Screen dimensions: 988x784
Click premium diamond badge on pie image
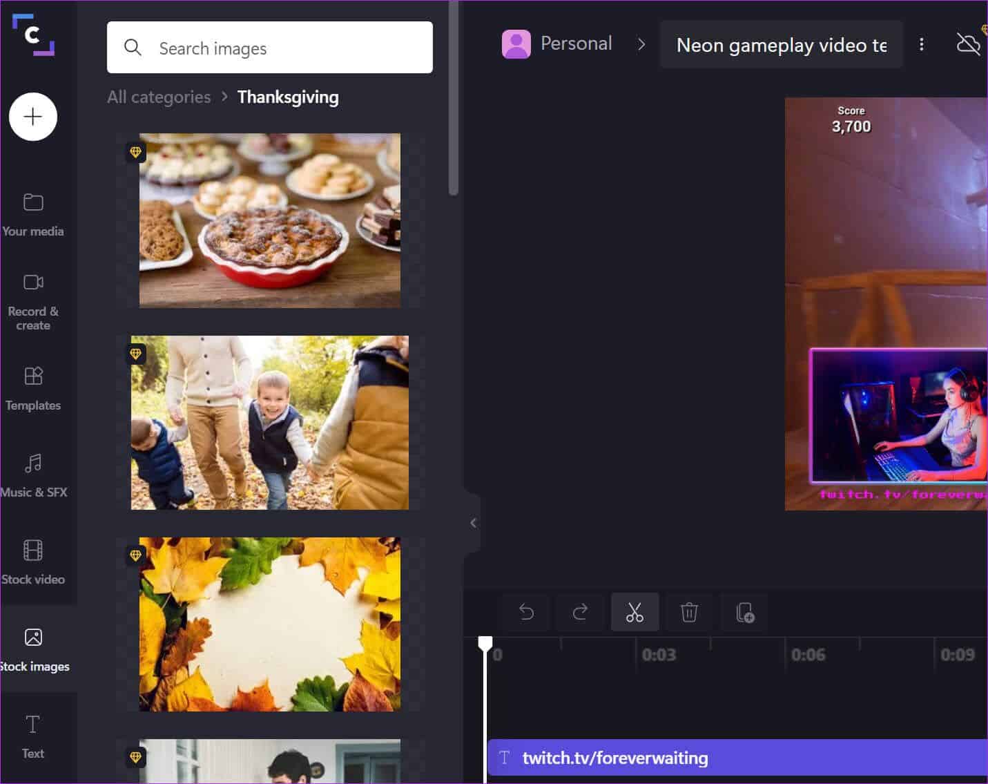(x=135, y=152)
